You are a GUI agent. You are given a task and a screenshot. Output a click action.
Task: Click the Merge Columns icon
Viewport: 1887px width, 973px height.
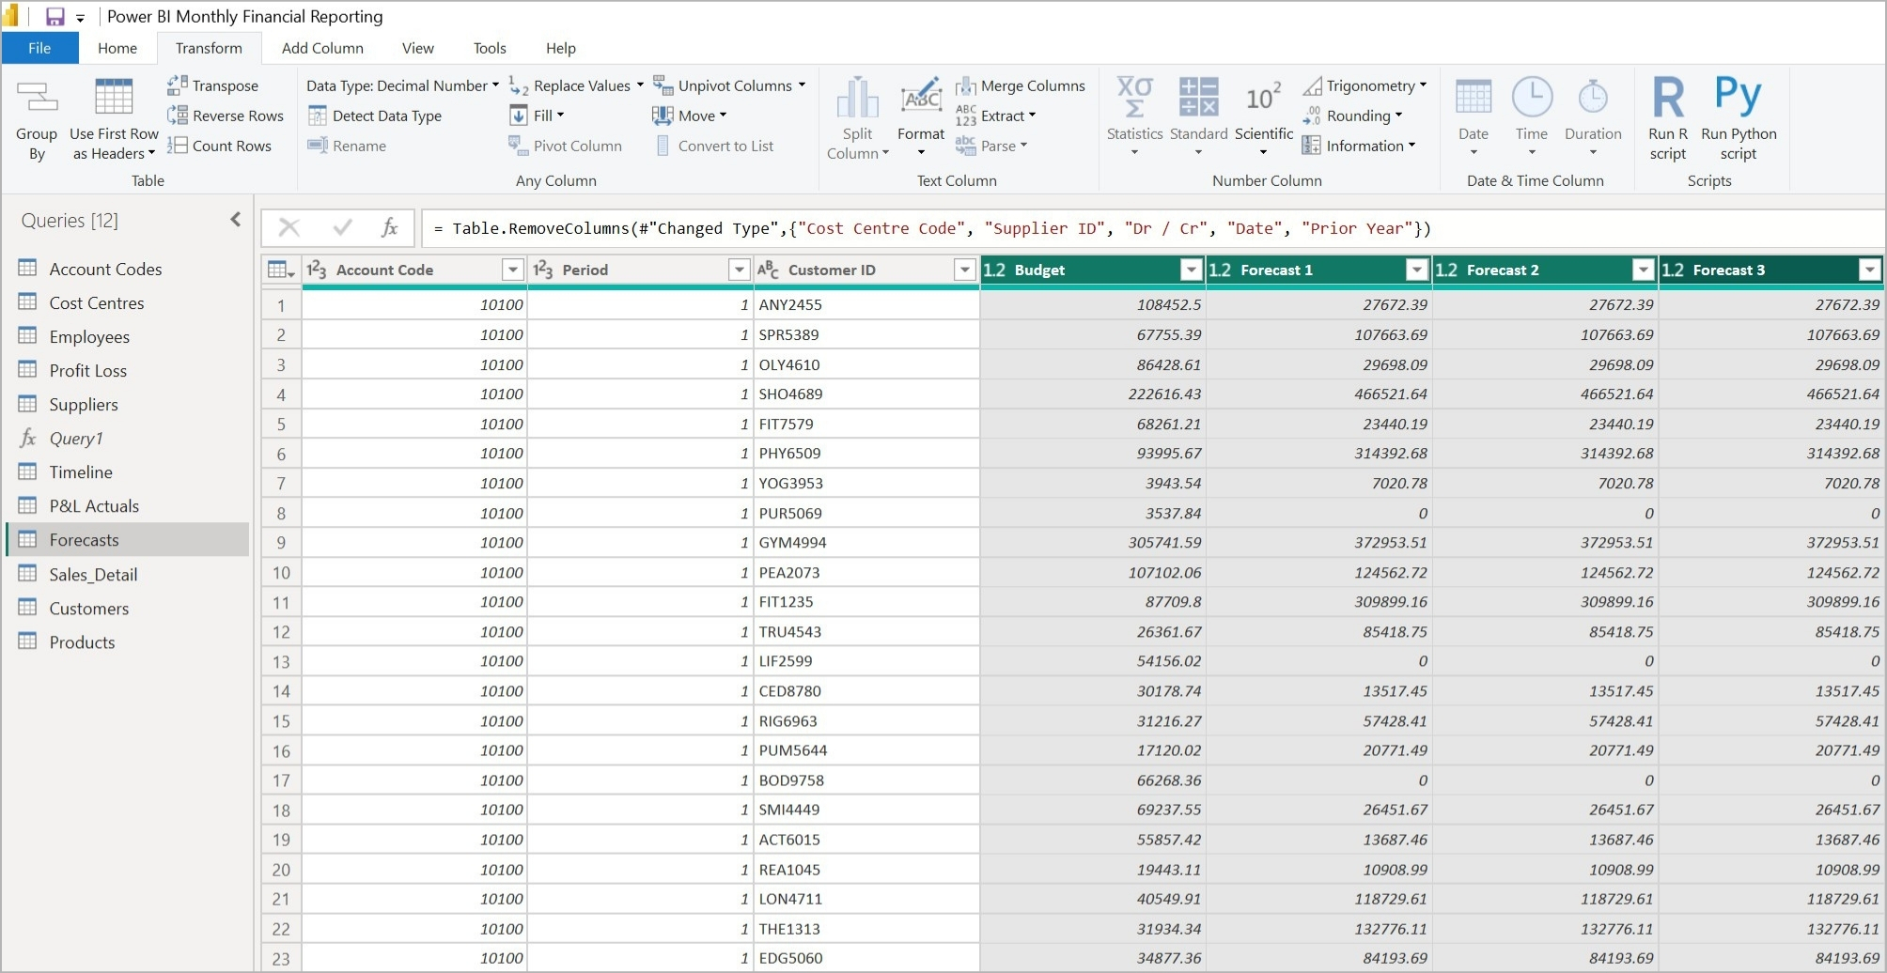click(965, 86)
